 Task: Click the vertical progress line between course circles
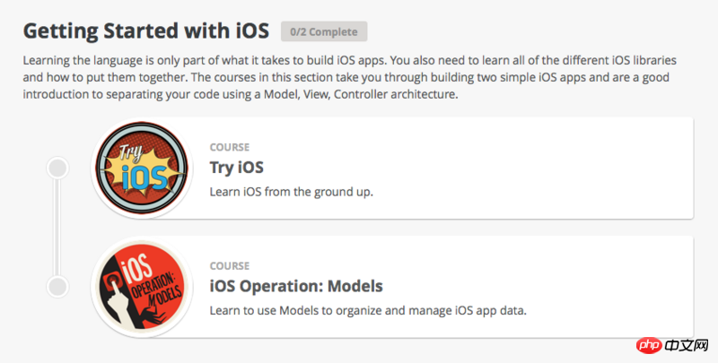point(57,228)
